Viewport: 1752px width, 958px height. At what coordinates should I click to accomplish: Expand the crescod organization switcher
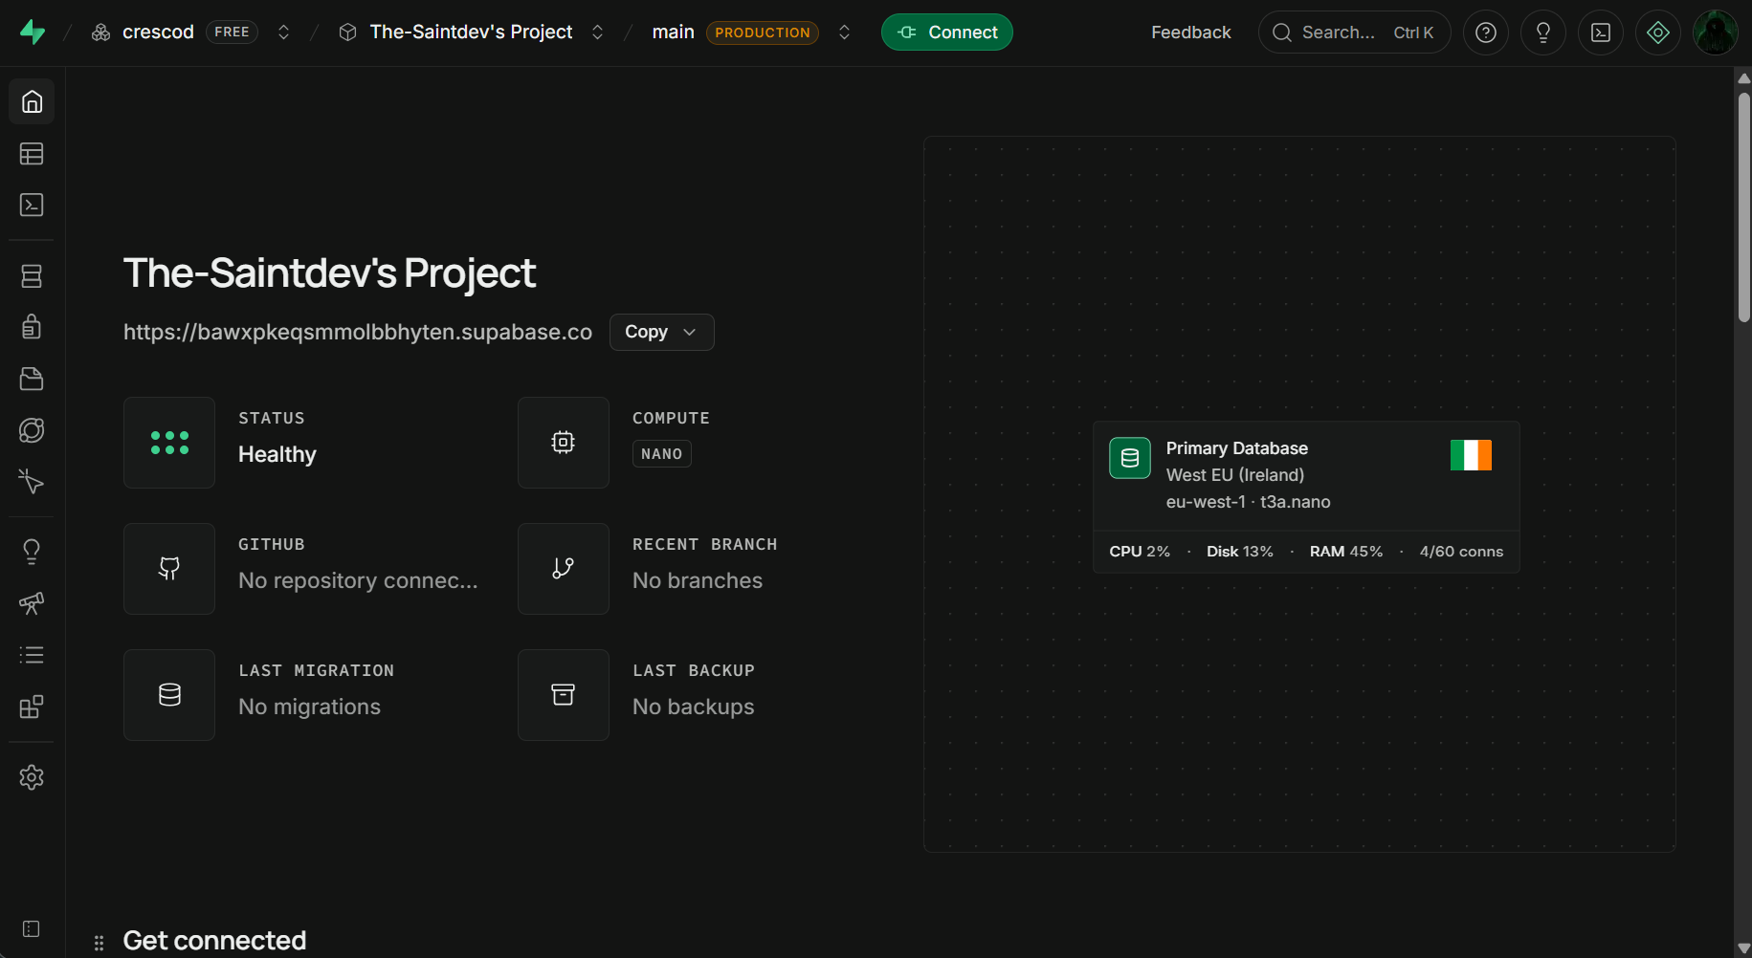(x=283, y=33)
